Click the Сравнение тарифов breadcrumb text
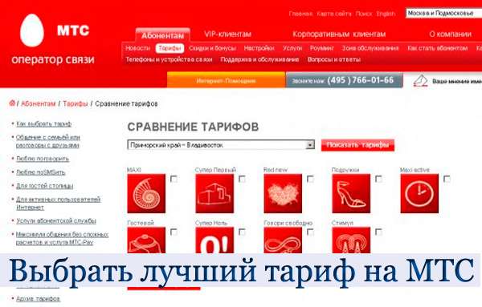482x307 pixels. point(126,103)
